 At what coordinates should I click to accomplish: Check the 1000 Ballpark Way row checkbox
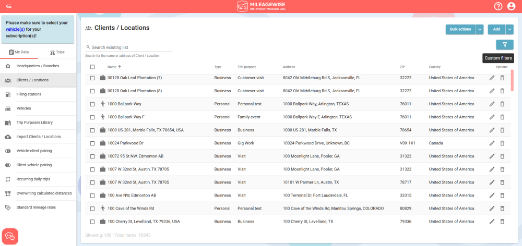tap(92, 104)
